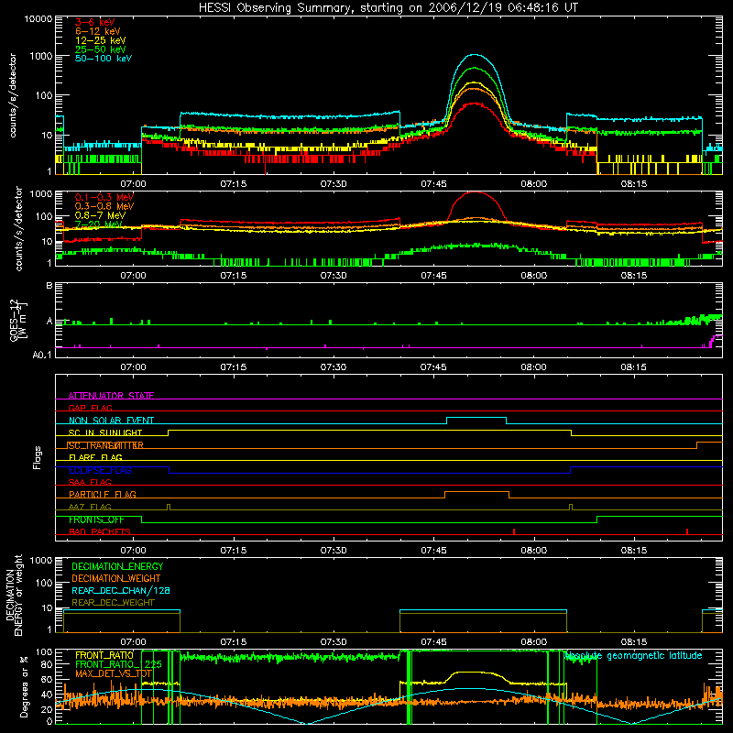Select the 'GAP_FLAG' flag label

point(90,408)
